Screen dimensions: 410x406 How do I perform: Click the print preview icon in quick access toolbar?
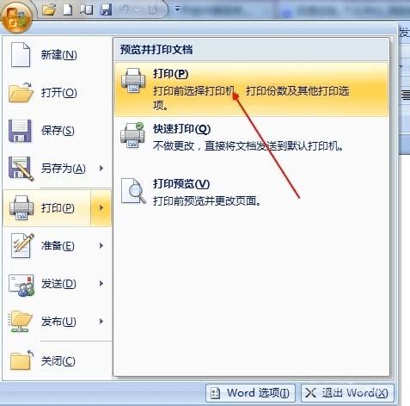pyautogui.click(x=87, y=9)
